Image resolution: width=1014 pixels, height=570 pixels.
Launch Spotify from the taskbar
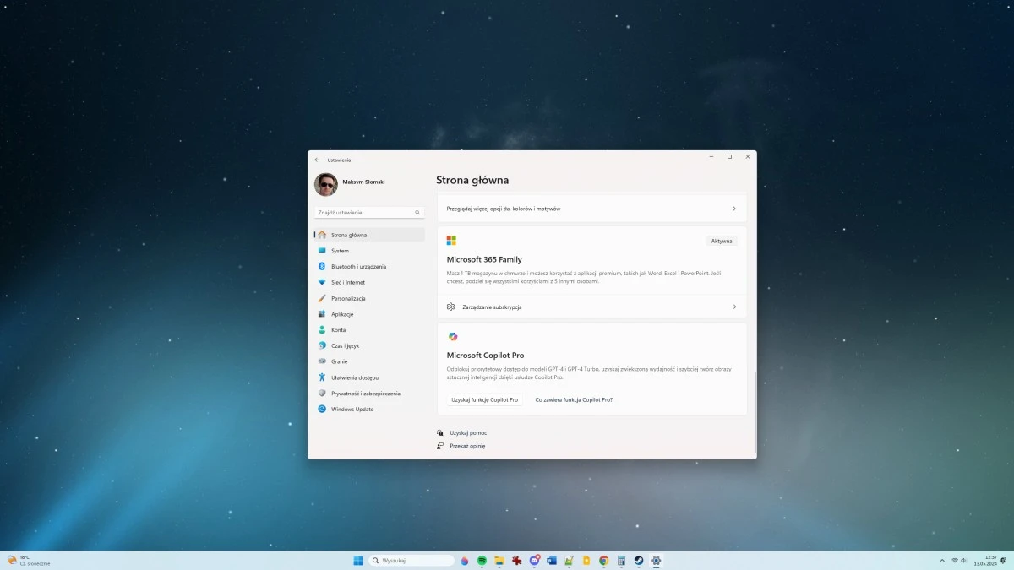point(482,560)
